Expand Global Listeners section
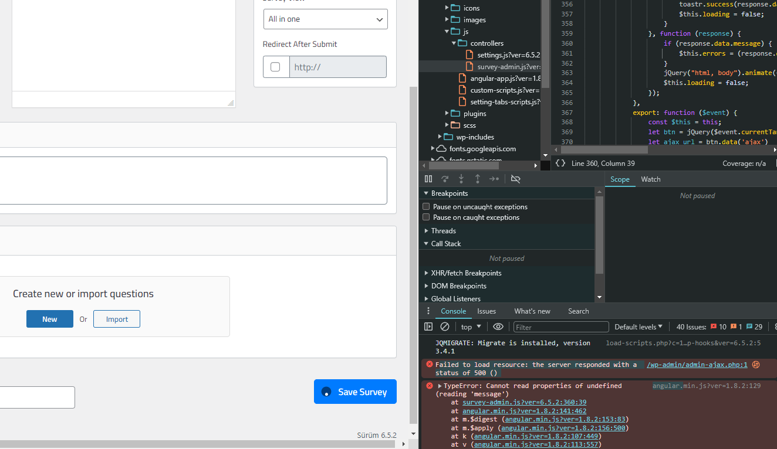 [x=426, y=299]
